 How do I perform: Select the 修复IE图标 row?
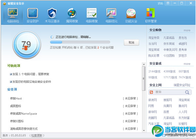click(x=74, y=121)
